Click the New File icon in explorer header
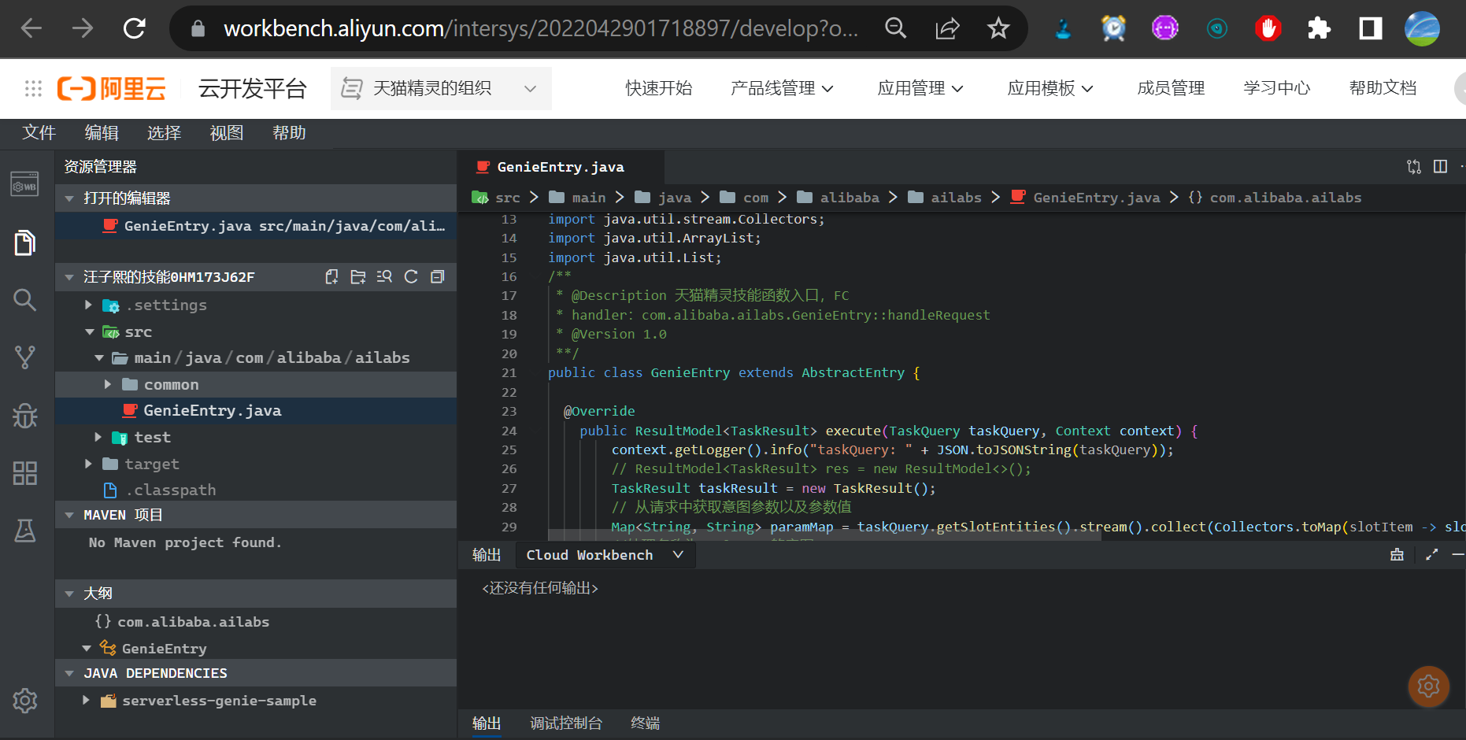This screenshot has height=740, width=1466. click(331, 277)
